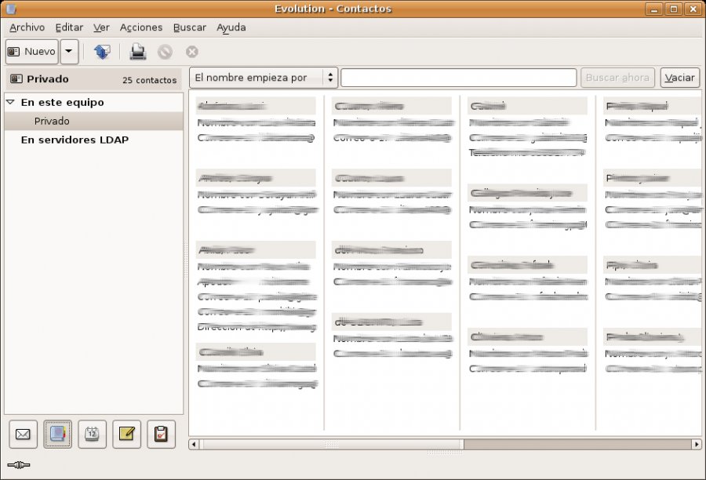Open the Ayuda menu
The image size is (706, 480).
[231, 27]
